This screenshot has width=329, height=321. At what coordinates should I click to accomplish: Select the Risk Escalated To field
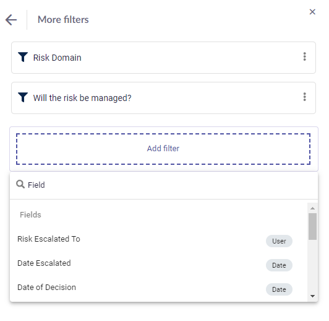(x=158, y=239)
